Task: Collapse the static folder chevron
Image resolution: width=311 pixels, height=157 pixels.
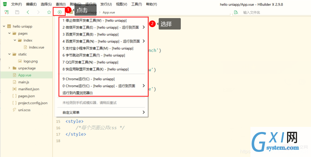Action: click(9, 54)
